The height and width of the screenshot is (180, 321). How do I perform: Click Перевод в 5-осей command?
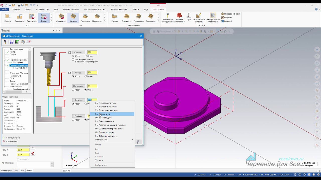[230, 14]
